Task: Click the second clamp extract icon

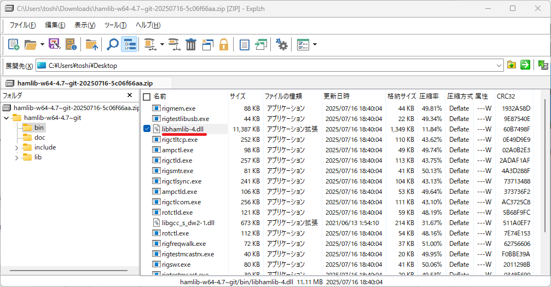Action: point(174,44)
